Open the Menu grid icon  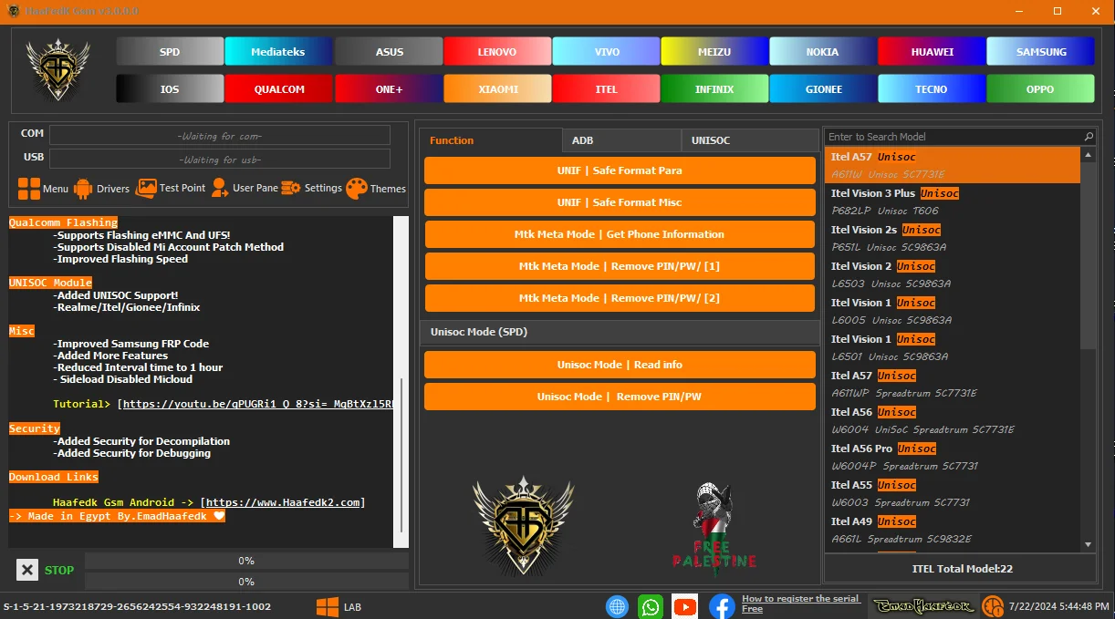[x=29, y=189]
